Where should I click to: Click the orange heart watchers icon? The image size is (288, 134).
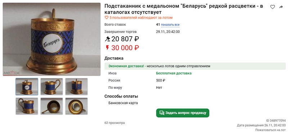tap(106, 18)
